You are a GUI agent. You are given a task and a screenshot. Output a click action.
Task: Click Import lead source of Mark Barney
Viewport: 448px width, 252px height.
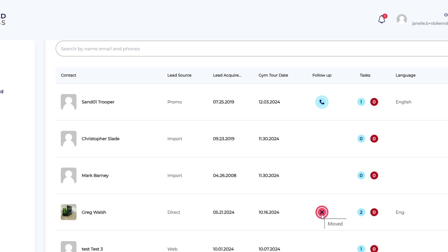click(175, 175)
